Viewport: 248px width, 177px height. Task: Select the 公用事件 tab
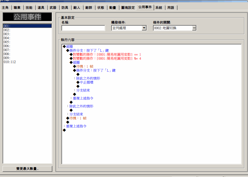pyautogui.click(x=145, y=7)
